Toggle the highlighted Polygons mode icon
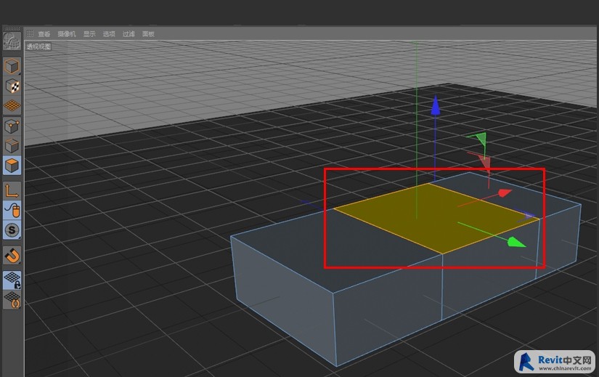The image size is (599, 377). click(12, 166)
